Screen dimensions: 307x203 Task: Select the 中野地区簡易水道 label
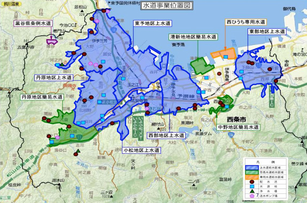pos(238,128)
